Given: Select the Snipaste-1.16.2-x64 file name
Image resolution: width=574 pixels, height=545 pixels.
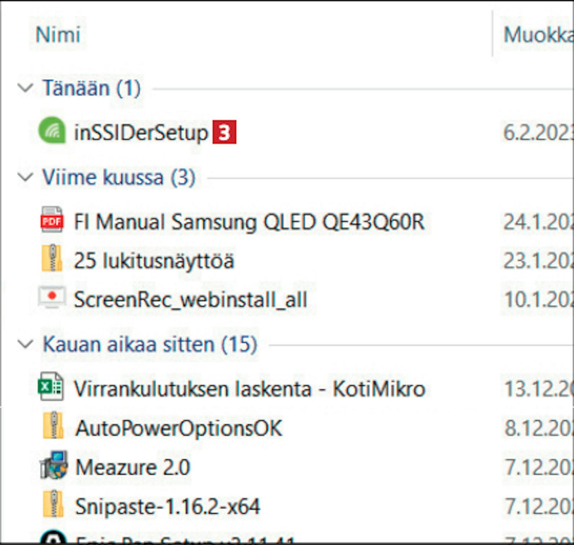Looking at the screenshot, I should click(x=168, y=506).
